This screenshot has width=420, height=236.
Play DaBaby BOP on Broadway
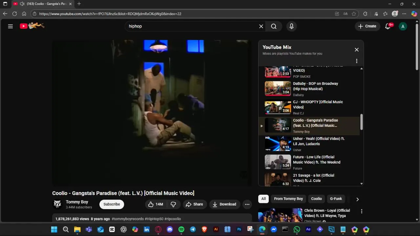point(309,88)
